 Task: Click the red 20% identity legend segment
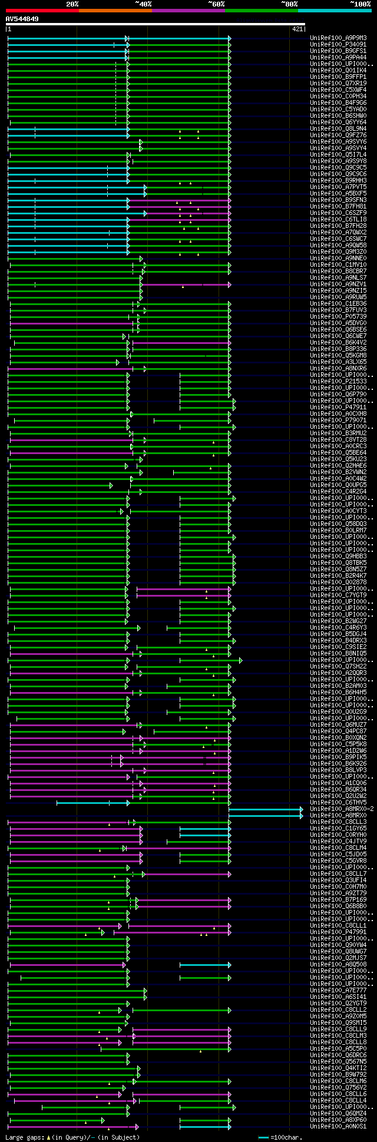42,11
